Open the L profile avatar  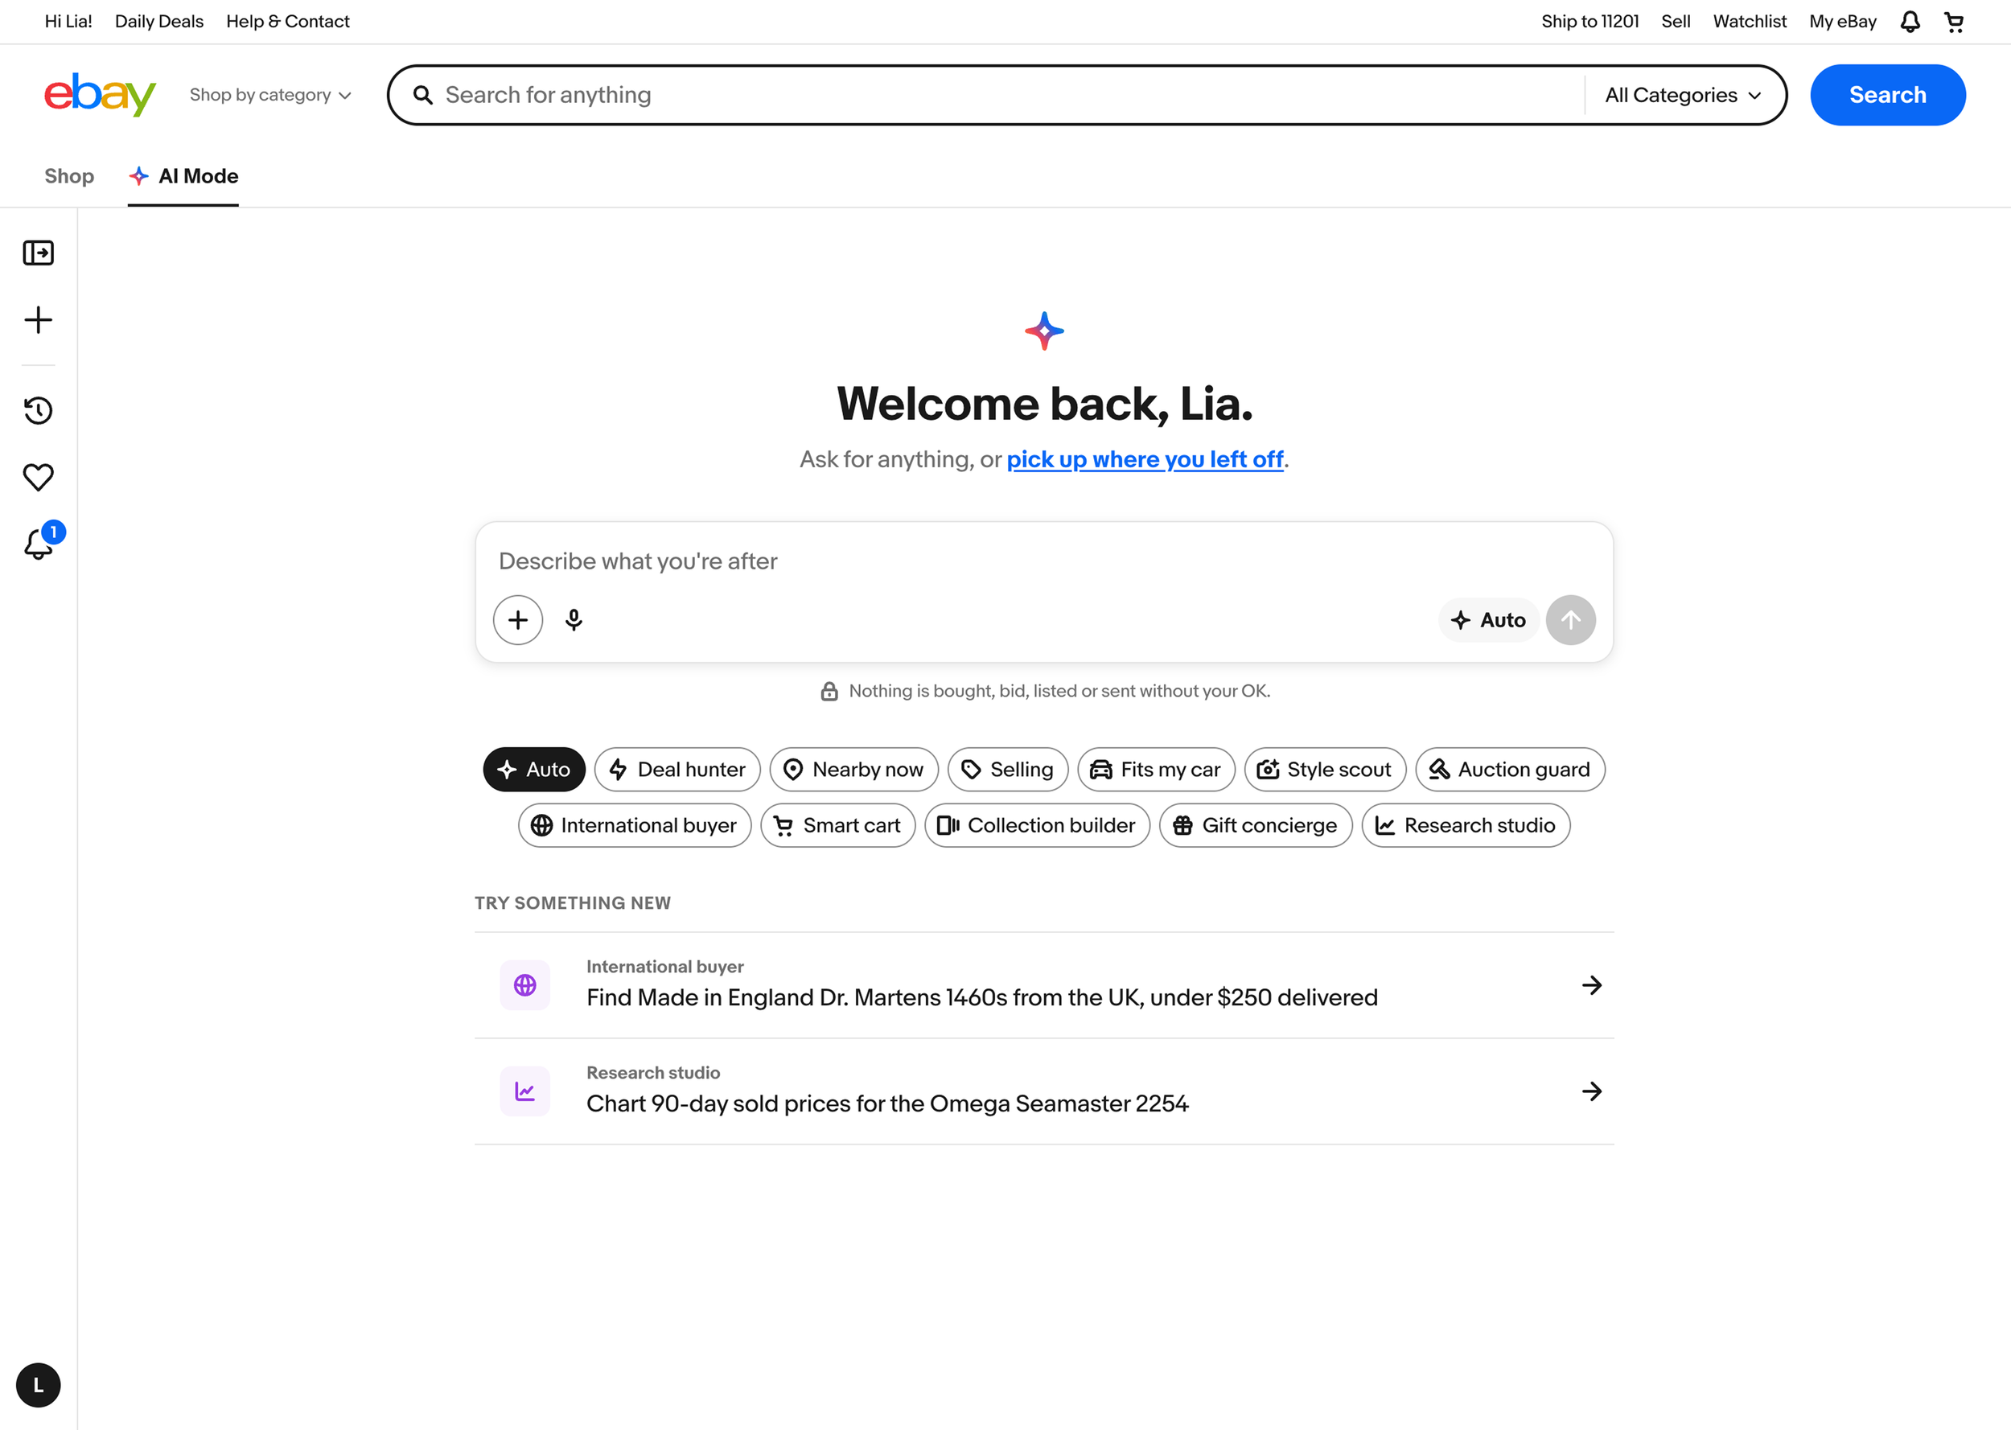[x=38, y=1385]
